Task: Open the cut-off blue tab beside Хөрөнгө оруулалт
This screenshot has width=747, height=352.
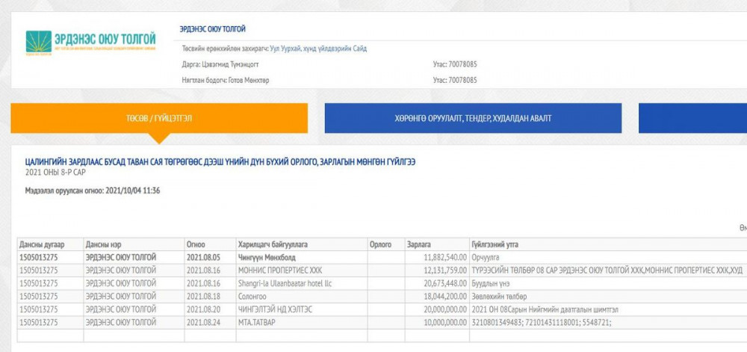Action: click(x=692, y=118)
